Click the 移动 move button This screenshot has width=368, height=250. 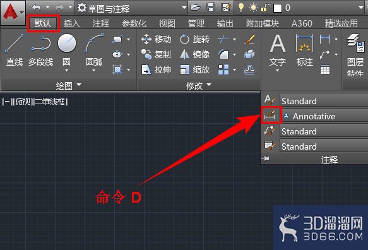(157, 39)
